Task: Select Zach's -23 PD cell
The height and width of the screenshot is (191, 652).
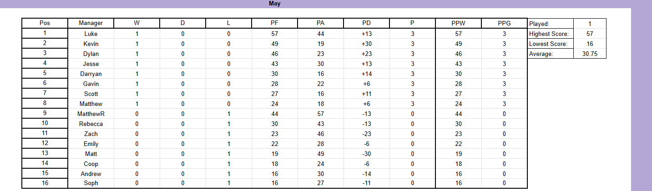Action: tap(366, 134)
